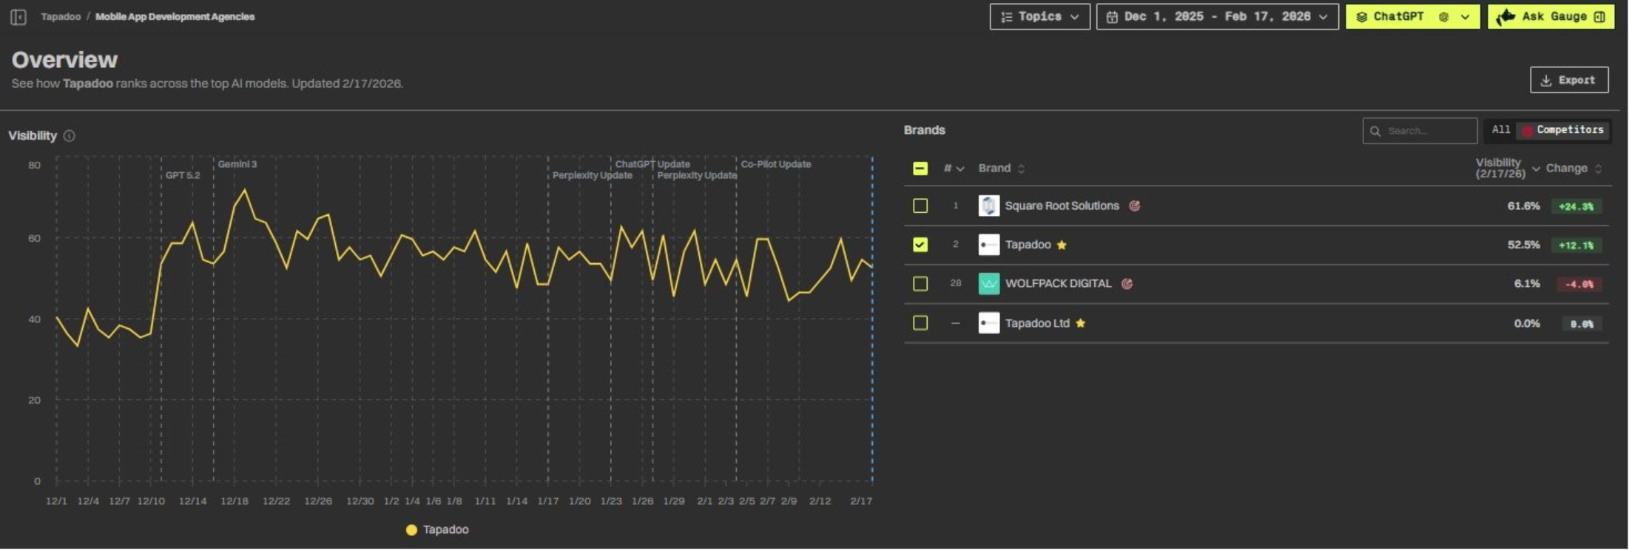This screenshot has height=550, width=1629.
Task: Uncheck the Tapadoo brand checkbox
Action: click(920, 245)
